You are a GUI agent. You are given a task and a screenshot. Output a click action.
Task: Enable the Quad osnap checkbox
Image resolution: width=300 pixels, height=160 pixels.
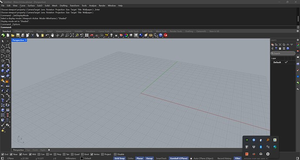click(x=73, y=154)
